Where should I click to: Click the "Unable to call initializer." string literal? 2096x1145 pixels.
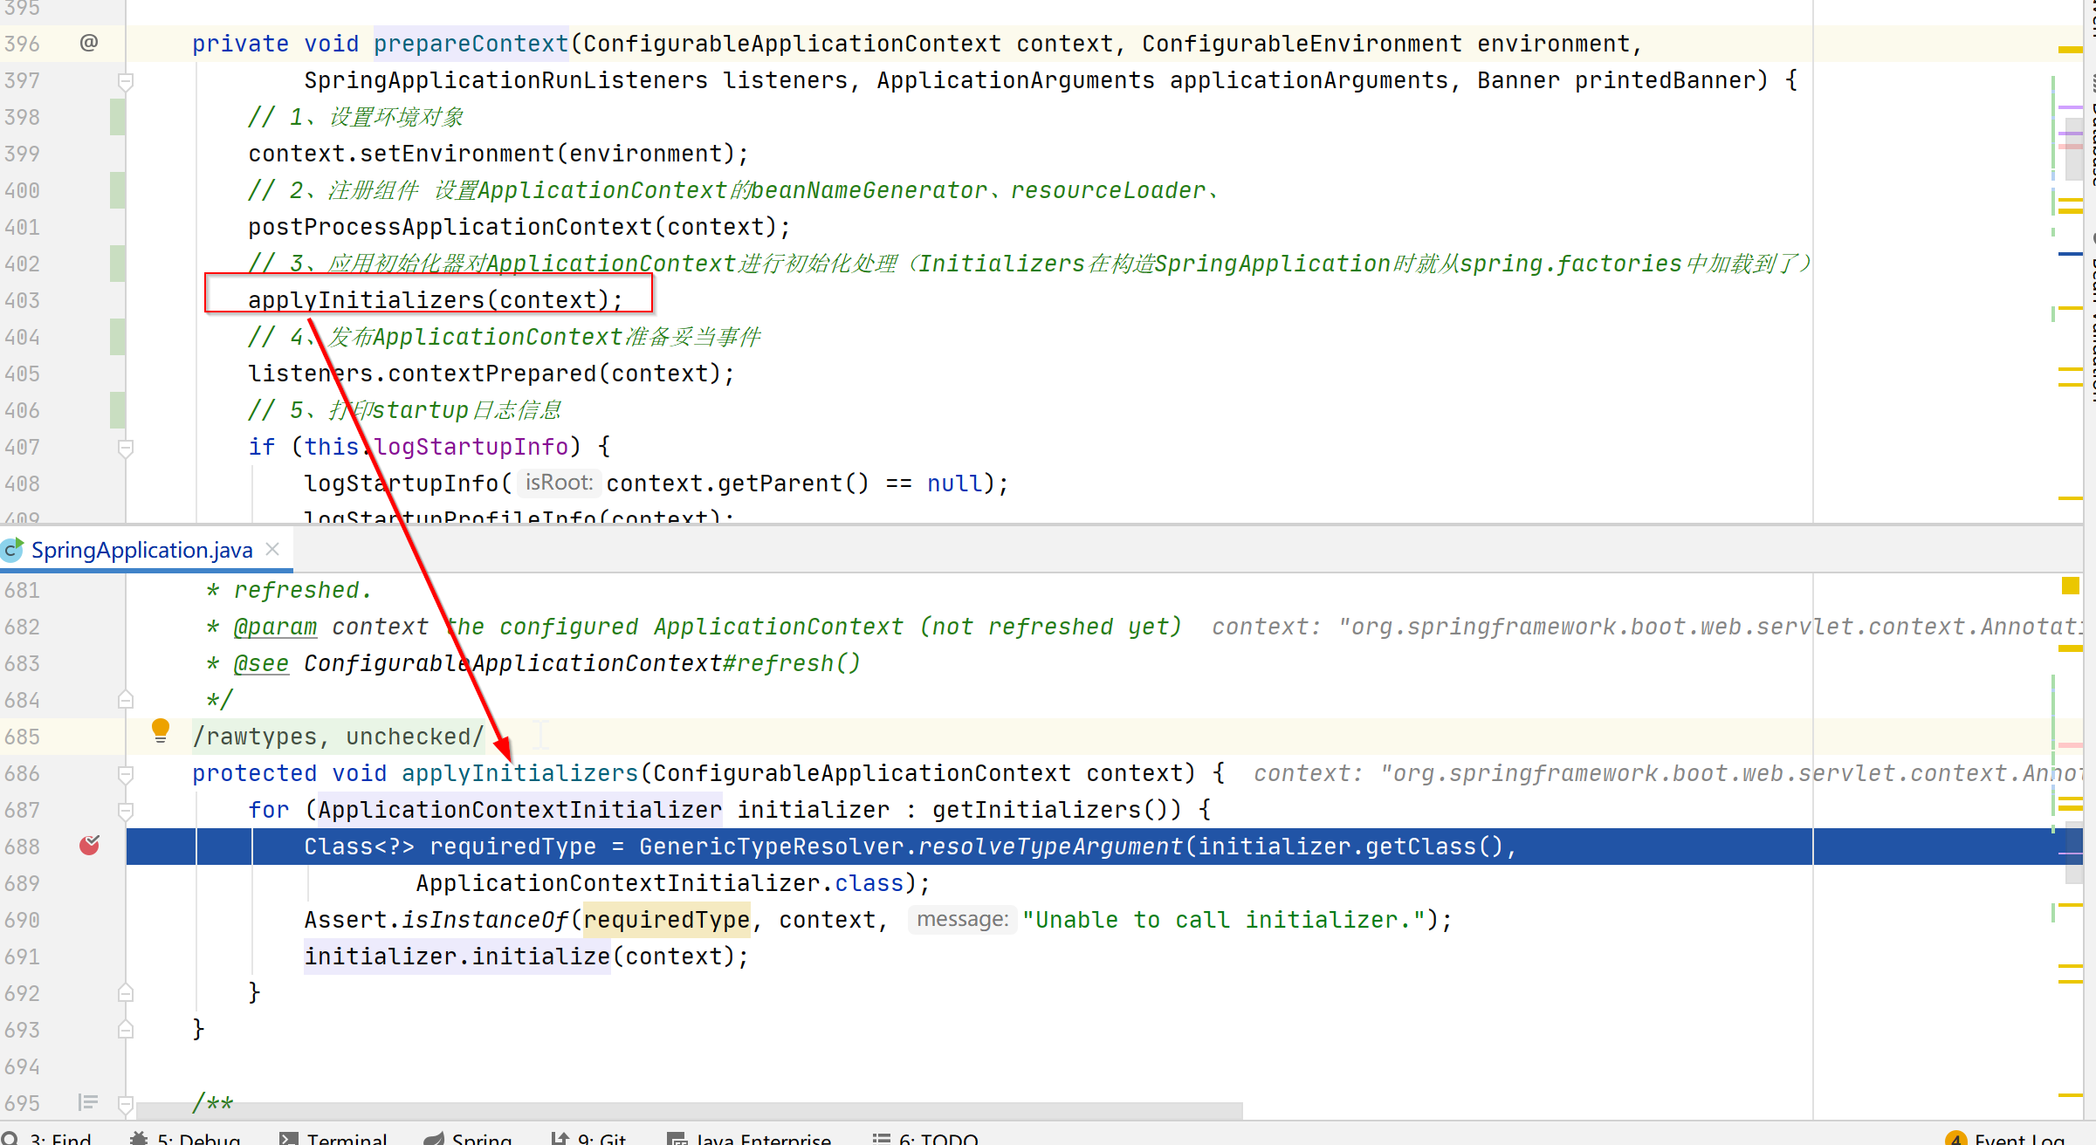coord(1224,920)
